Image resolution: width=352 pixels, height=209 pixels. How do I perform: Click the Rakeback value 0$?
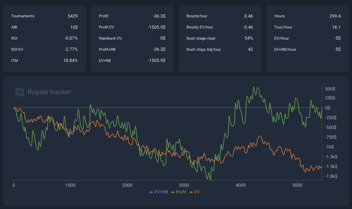coord(163,38)
